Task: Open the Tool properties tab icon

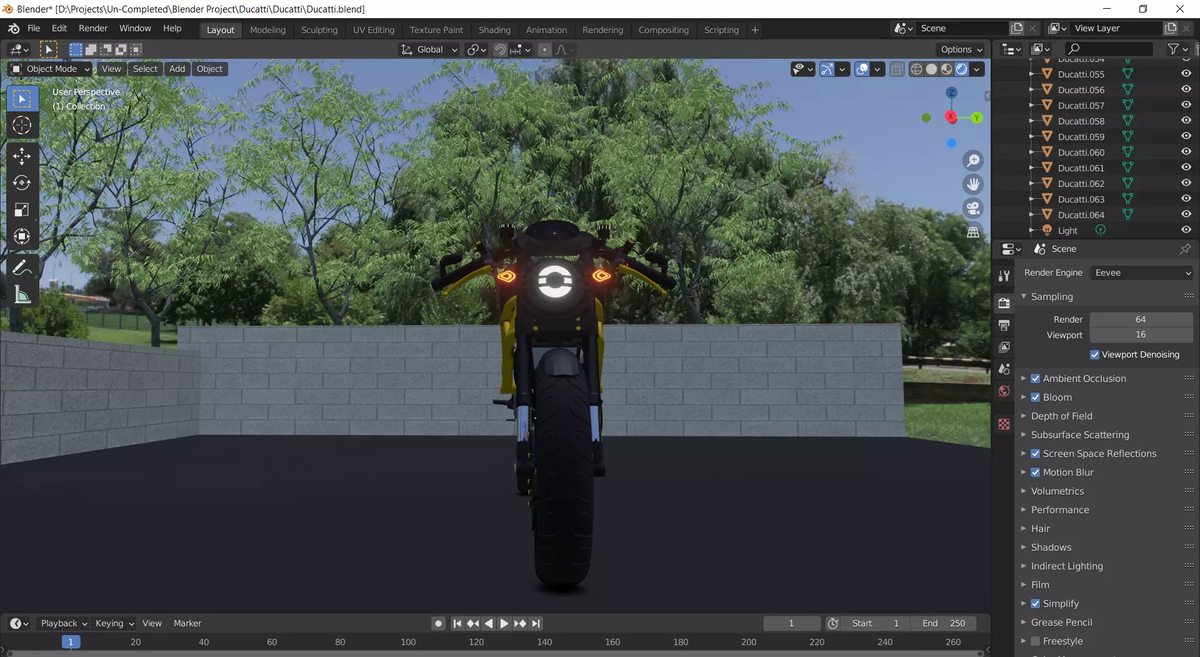Action: point(1004,276)
